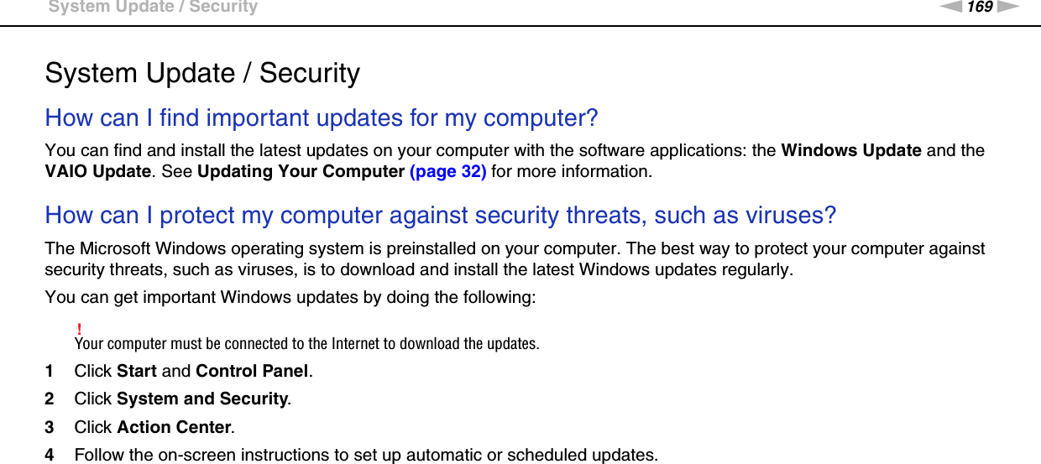Go to the previous page arrow
This screenshot has width=1041, height=464.
[953, 8]
